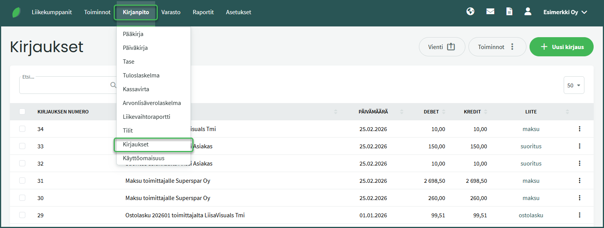The height and width of the screenshot is (228, 604).
Task: Open three-dot menu for entry 31
Action: [x=579, y=180]
